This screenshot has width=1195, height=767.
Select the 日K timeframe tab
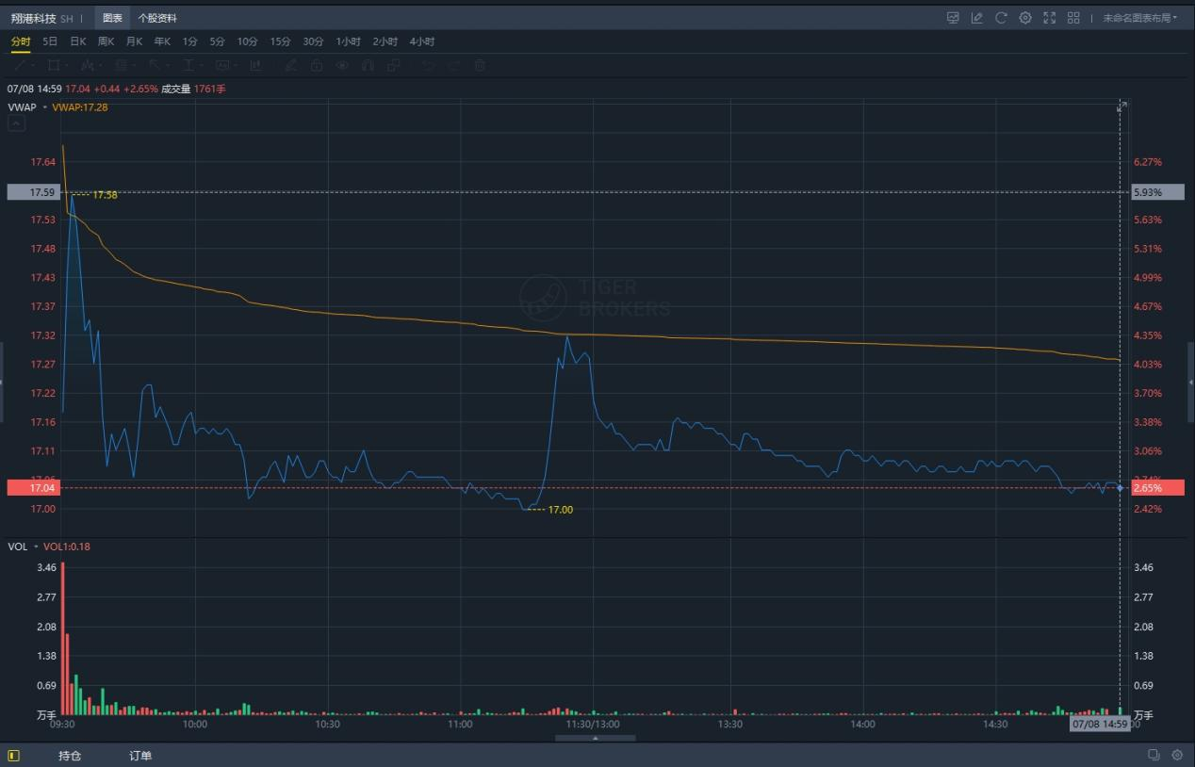78,41
